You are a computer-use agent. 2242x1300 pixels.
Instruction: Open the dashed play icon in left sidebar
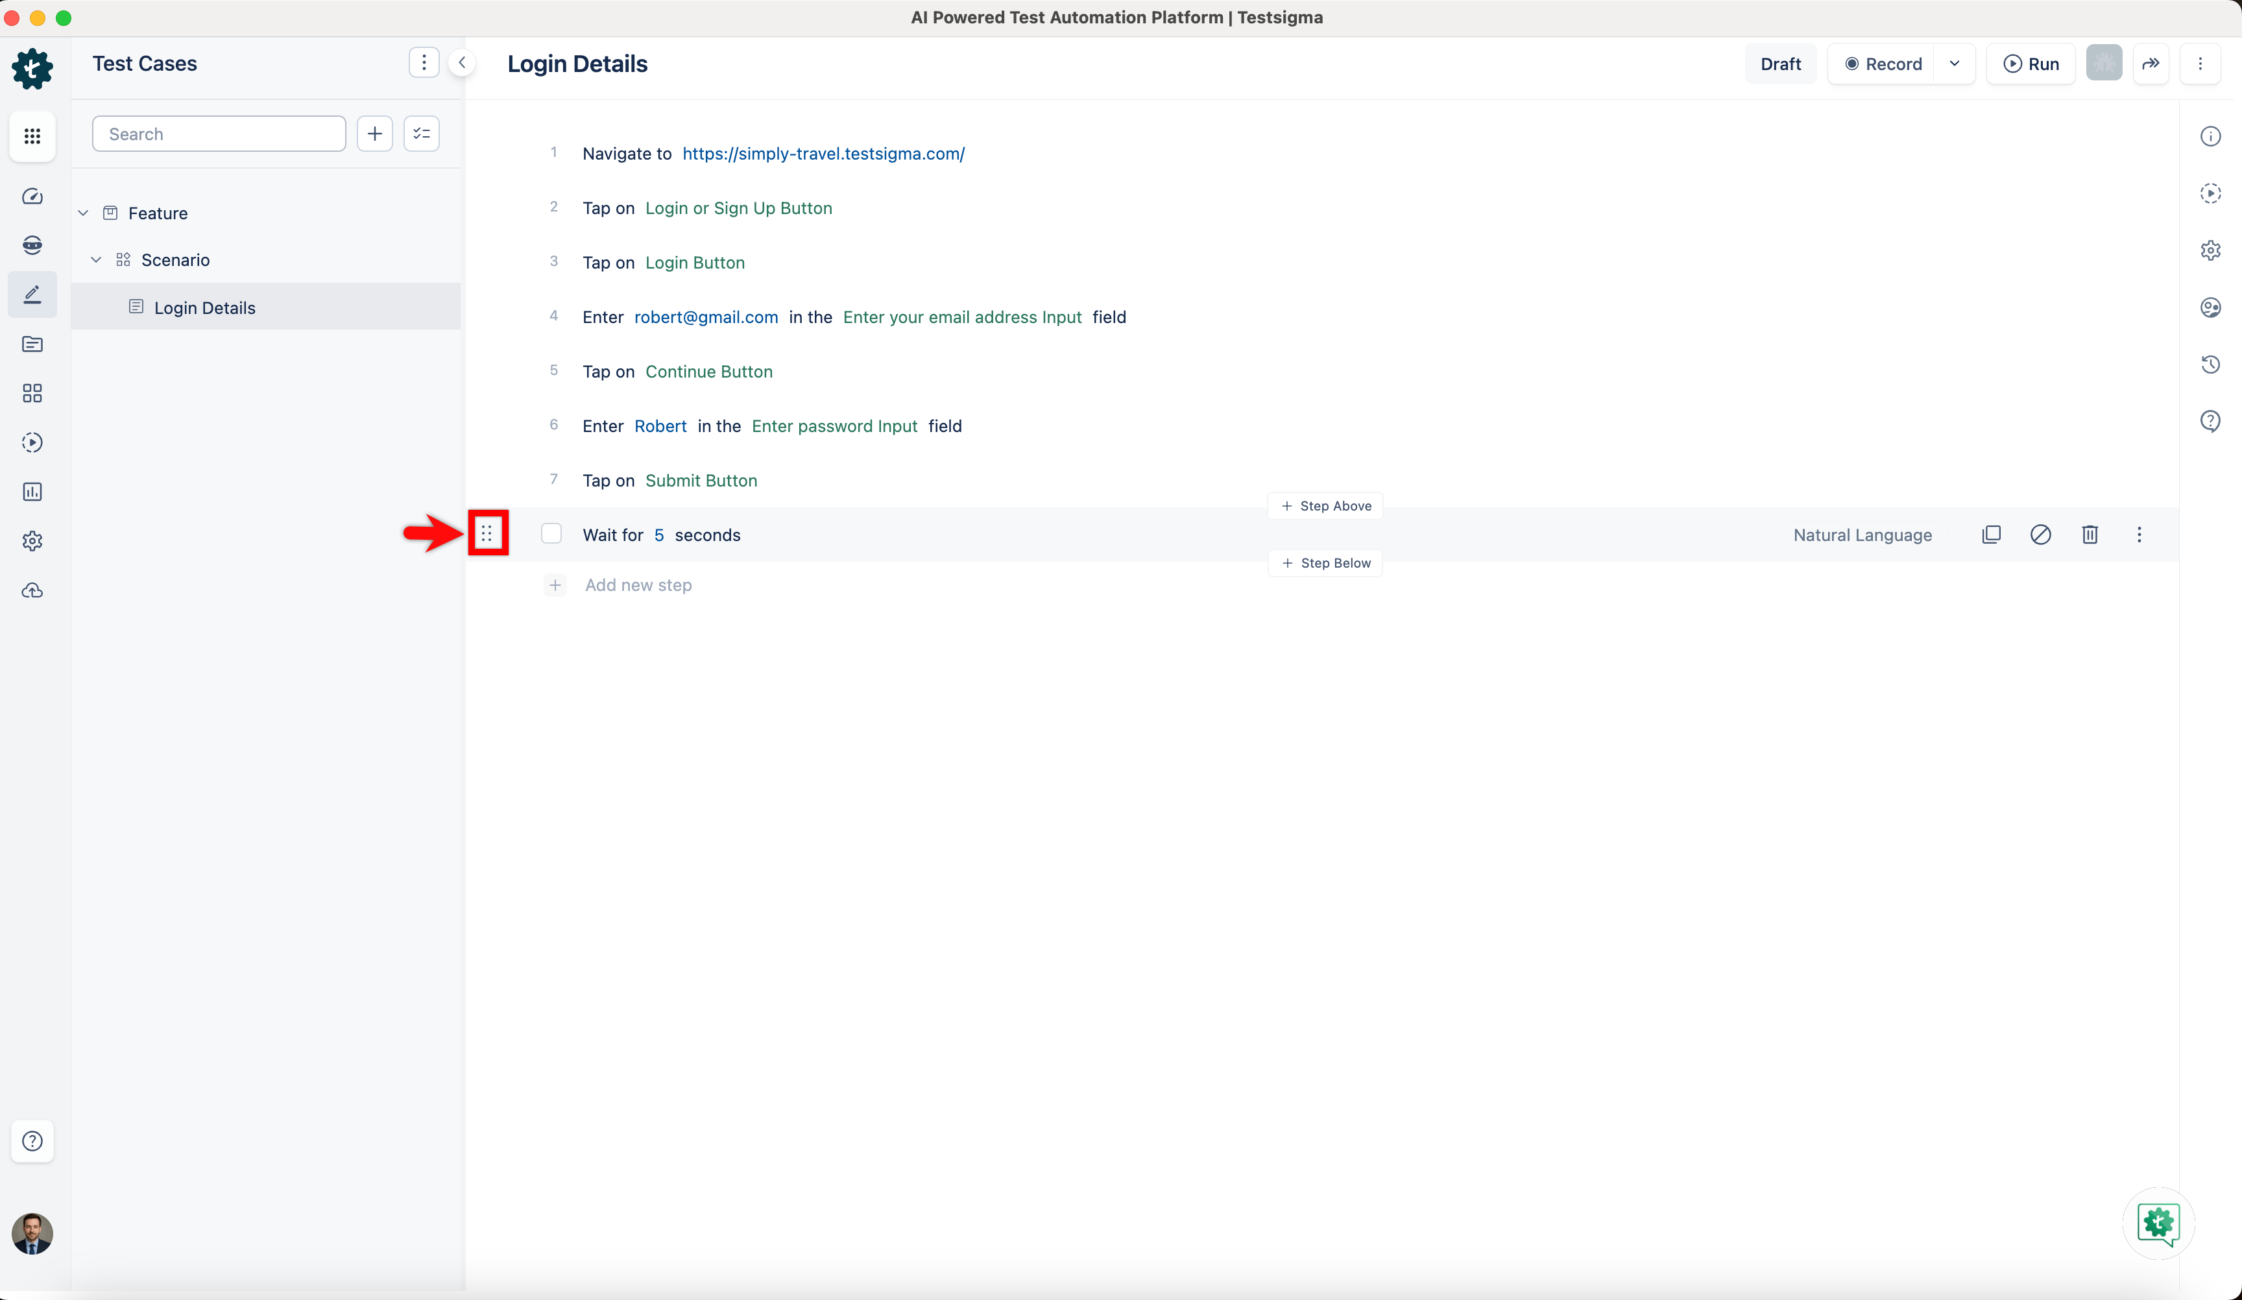(x=32, y=442)
